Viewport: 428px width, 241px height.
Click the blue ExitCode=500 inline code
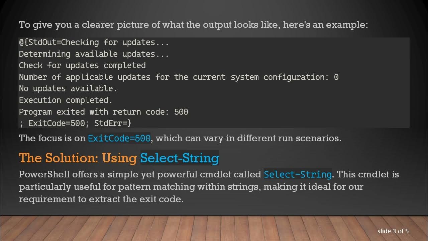pyautogui.click(x=119, y=138)
